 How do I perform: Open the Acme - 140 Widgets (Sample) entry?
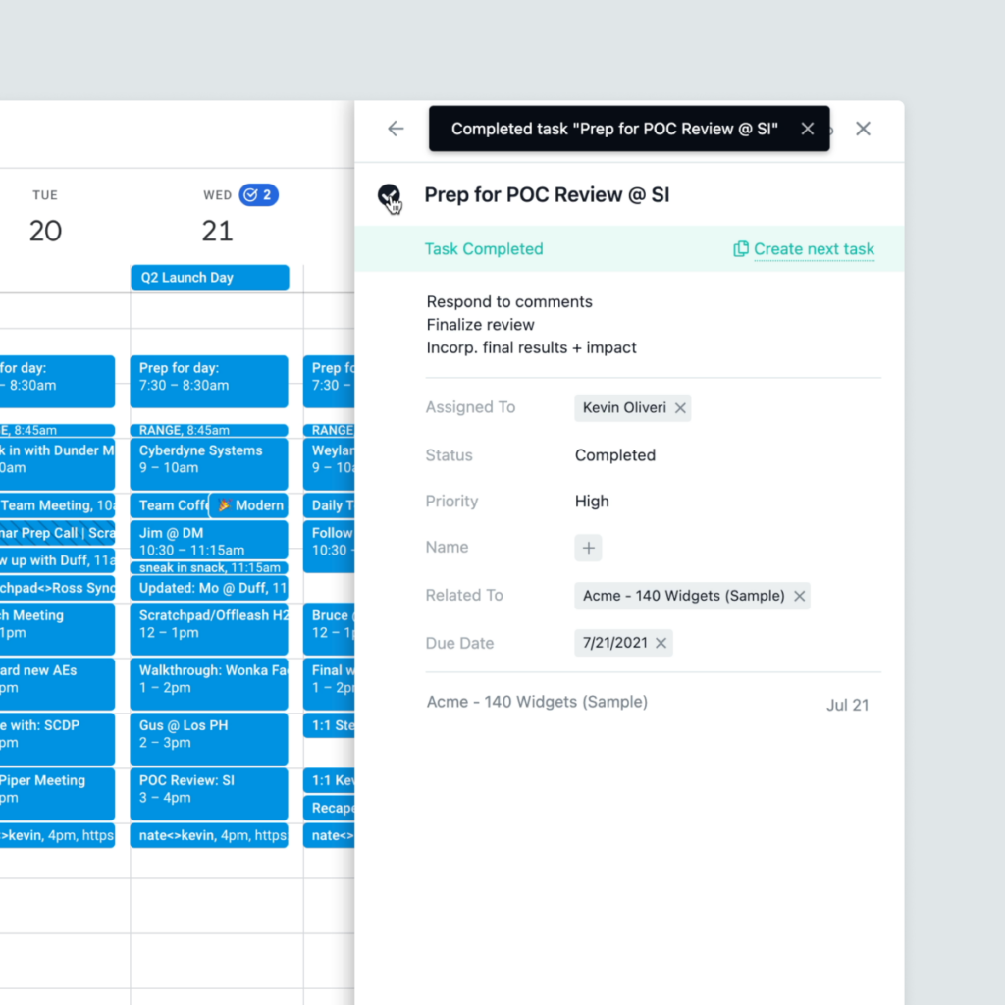pyautogui.click(x=537, y=702)
